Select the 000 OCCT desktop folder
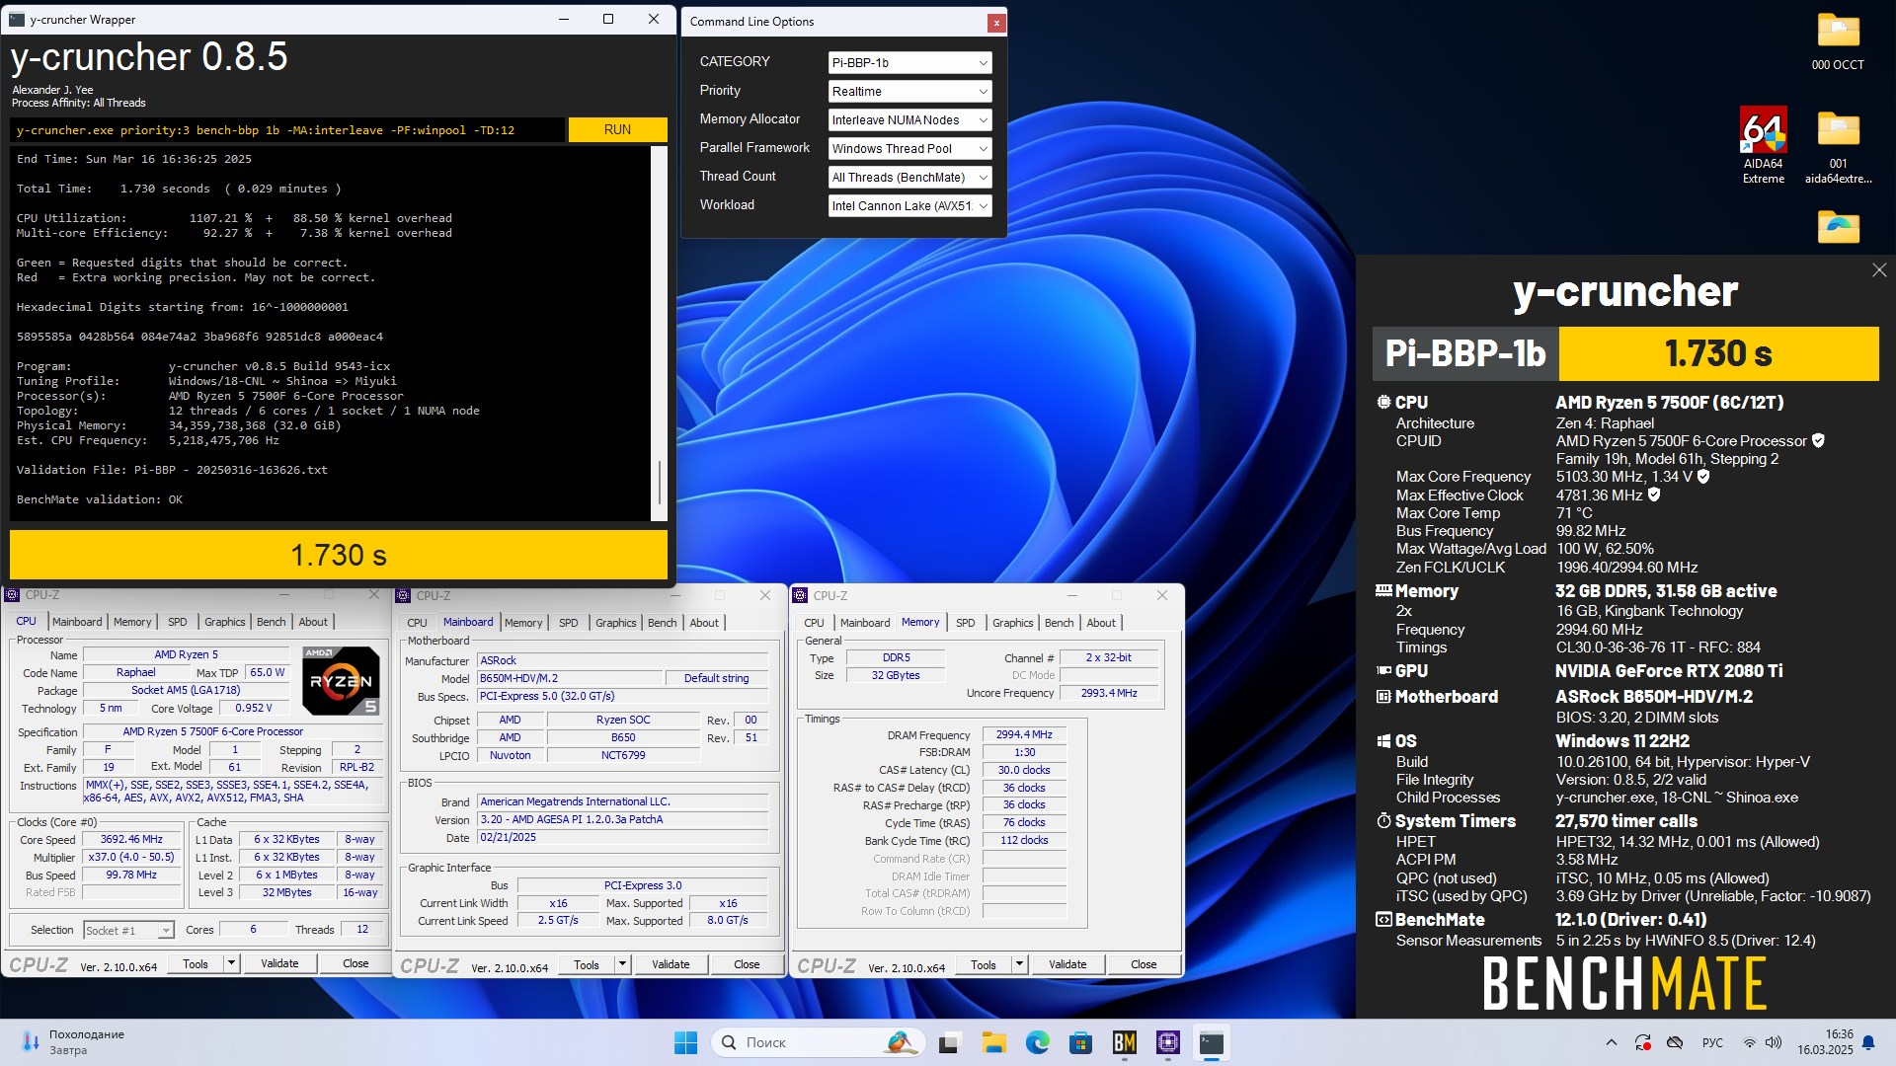The width and height of the screenshot is (1896, 1066). (1838, 41)
